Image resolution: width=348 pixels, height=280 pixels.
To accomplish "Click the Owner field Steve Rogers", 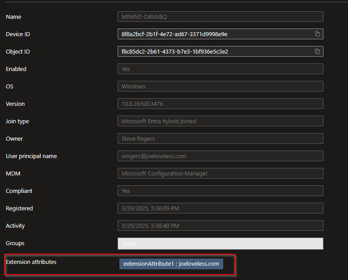I will tap(220, 138).
